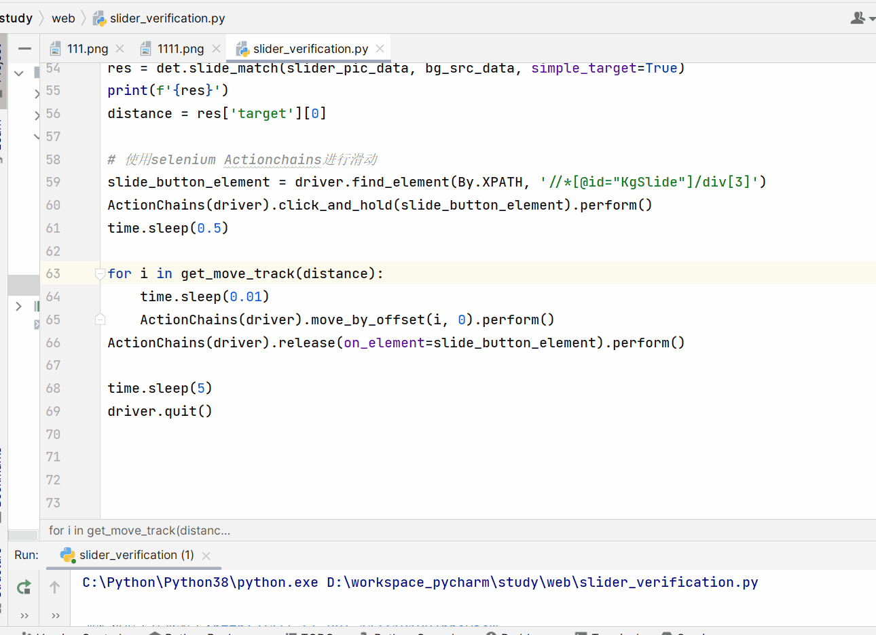The height and width of the screenshot is (635, 876).
Task: Click the distance = res['target'][0] line
Action: click(217, 113)
